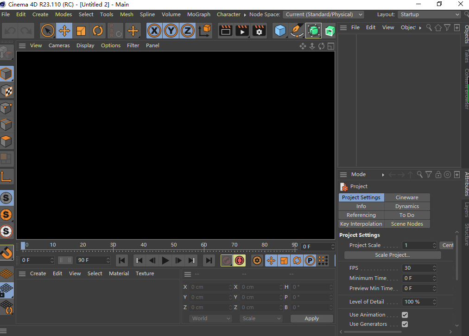This screenshot has height=336, width=469.
Task: Click Render to Picture Viewer
Action: (241, 31)
